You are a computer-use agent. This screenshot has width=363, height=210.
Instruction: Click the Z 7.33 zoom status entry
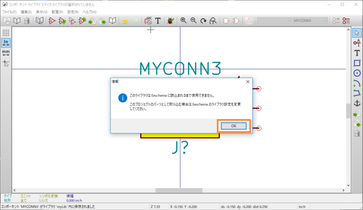[155, 206]
